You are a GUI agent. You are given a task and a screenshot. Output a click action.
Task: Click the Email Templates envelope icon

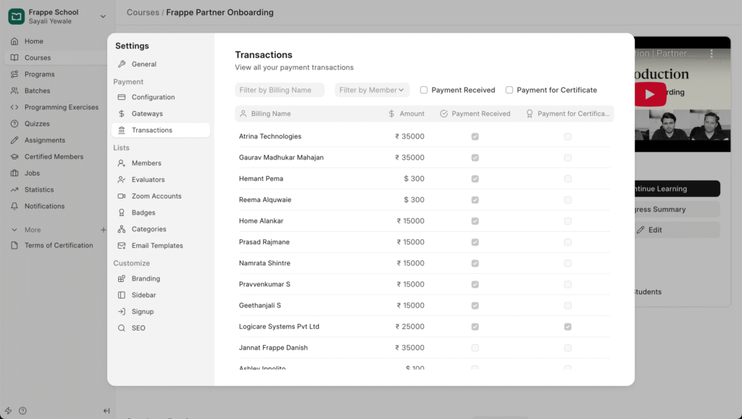122,246
